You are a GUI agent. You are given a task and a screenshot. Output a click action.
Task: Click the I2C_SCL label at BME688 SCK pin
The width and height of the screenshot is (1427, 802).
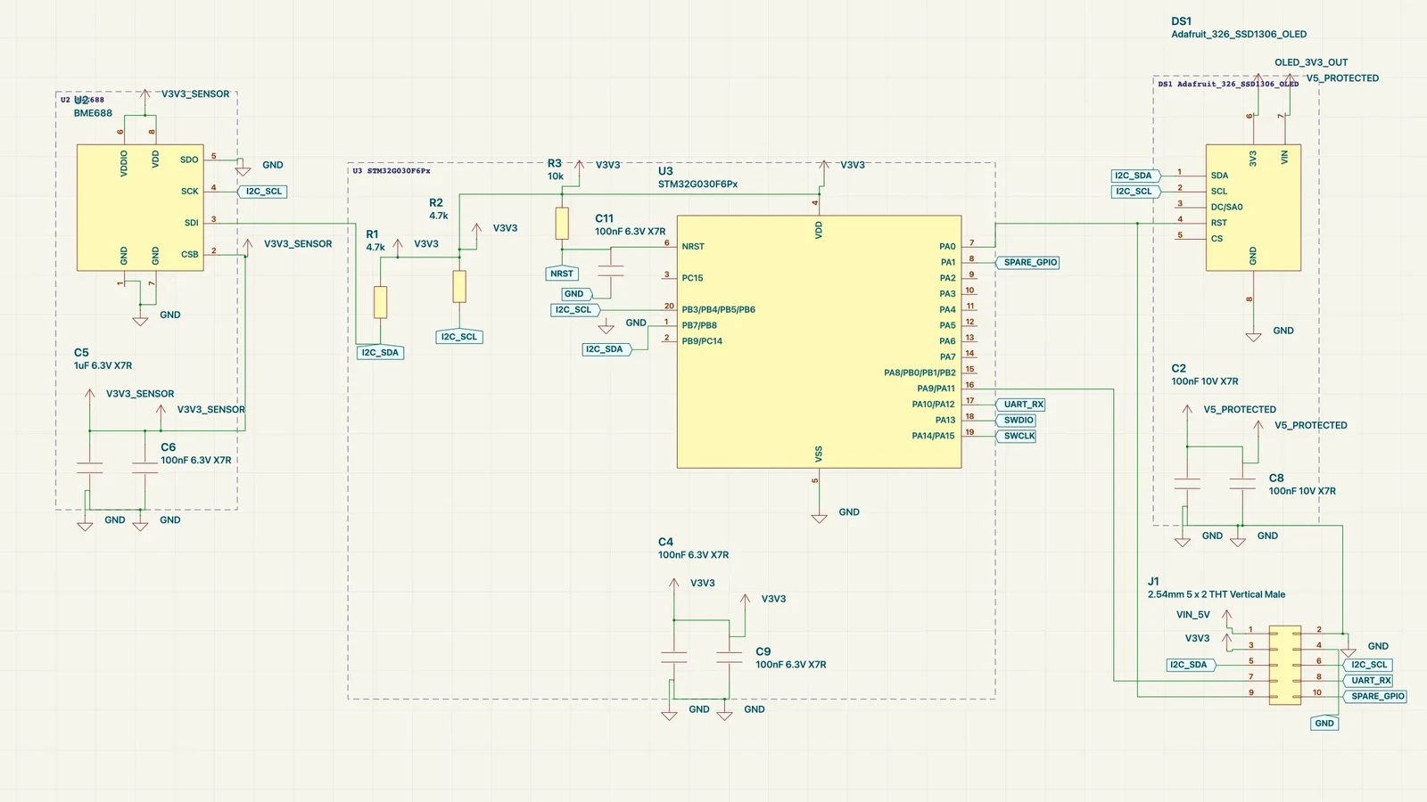(x=262, y=192)
